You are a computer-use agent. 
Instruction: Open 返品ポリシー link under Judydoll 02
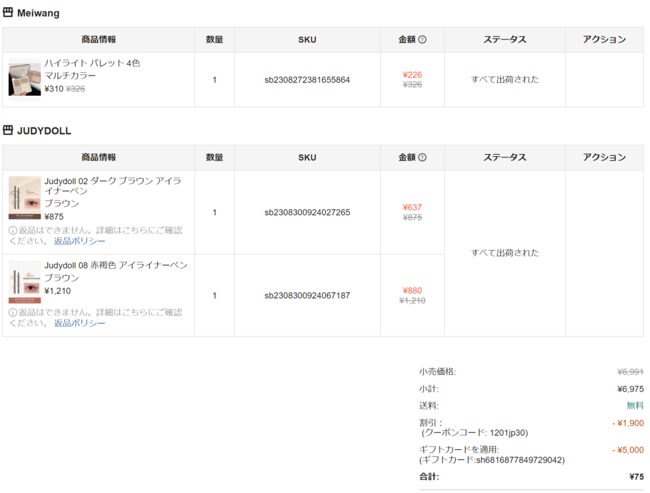tap(79, 241)
